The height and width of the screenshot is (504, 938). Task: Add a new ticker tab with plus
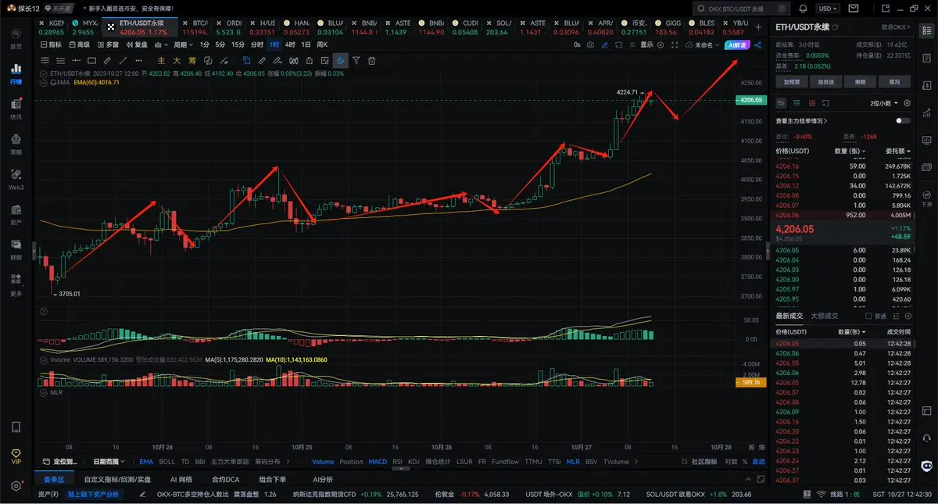click(757, 26)
